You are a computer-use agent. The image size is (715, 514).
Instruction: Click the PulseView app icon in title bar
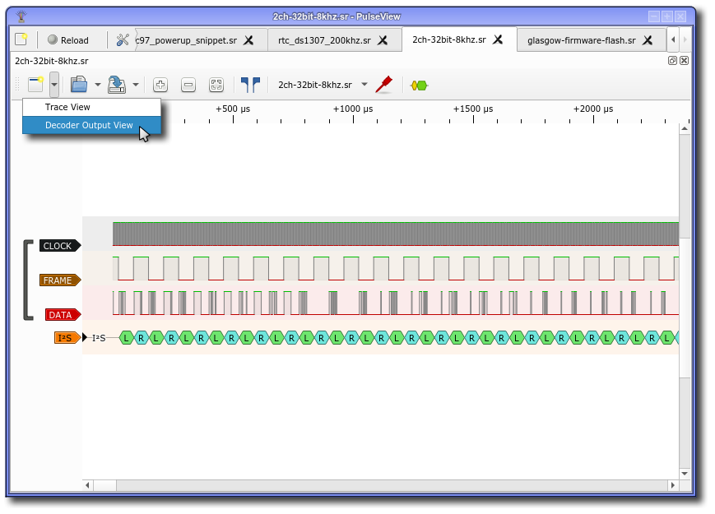(21, 16)
